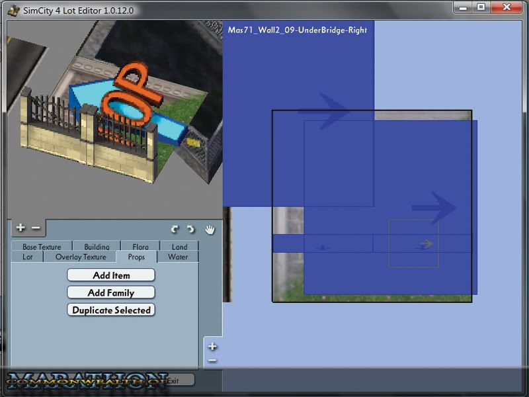
Task: Minimize the Lot Editor window
Action: tap(464, 7)
